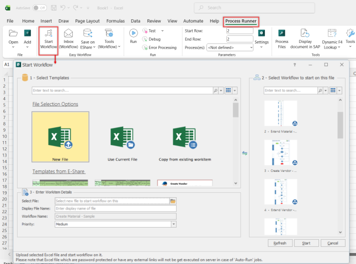Expand the Priority dropdown

click(174, 224)
